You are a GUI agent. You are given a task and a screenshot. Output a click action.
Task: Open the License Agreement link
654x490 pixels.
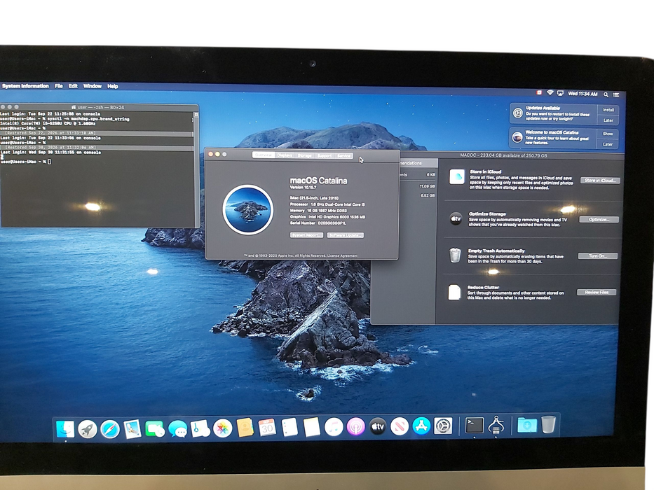[x=343, y=255]
